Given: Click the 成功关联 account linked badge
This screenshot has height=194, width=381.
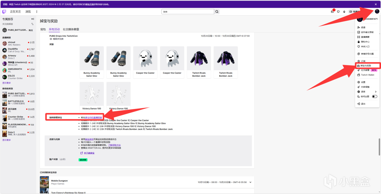Looking at the screenshot, I should (83, 160).
